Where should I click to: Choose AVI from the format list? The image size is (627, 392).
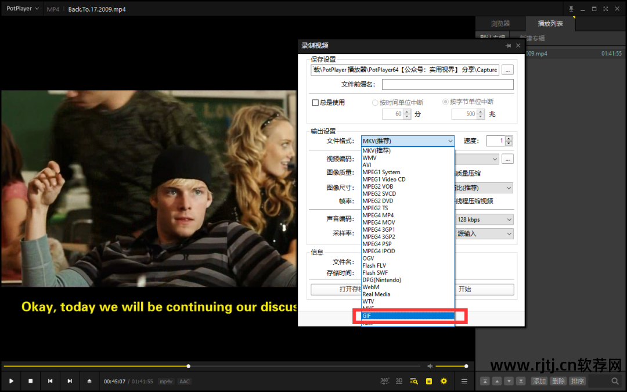coord(408,165)
